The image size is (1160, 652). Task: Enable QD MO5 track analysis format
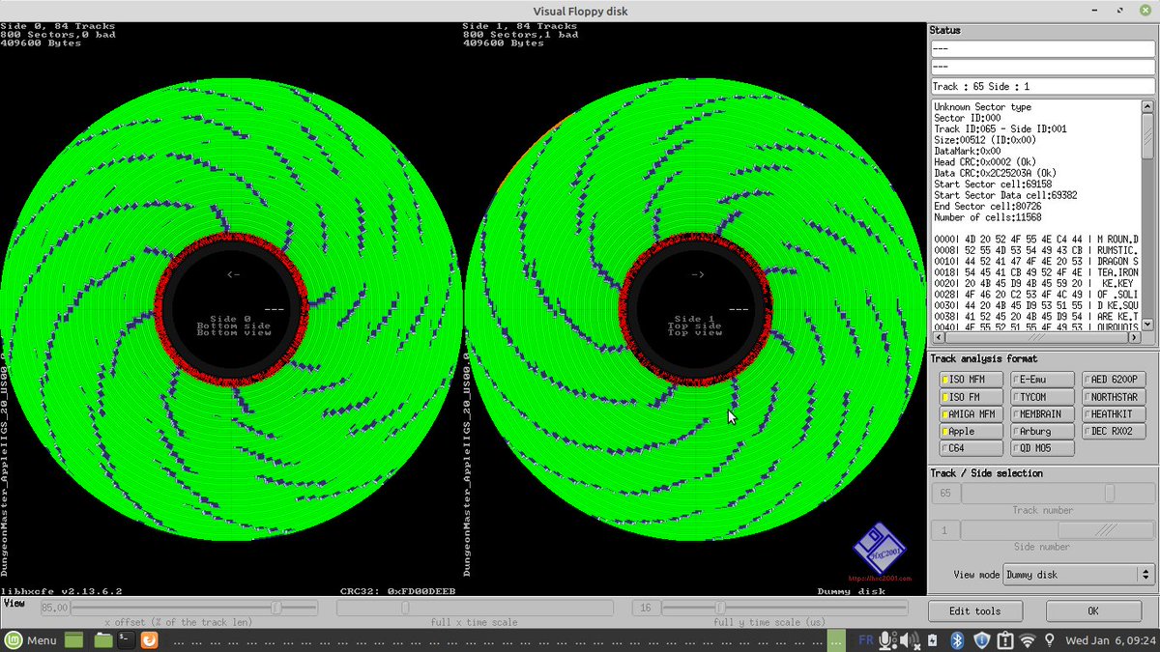tap(1042, 449)
